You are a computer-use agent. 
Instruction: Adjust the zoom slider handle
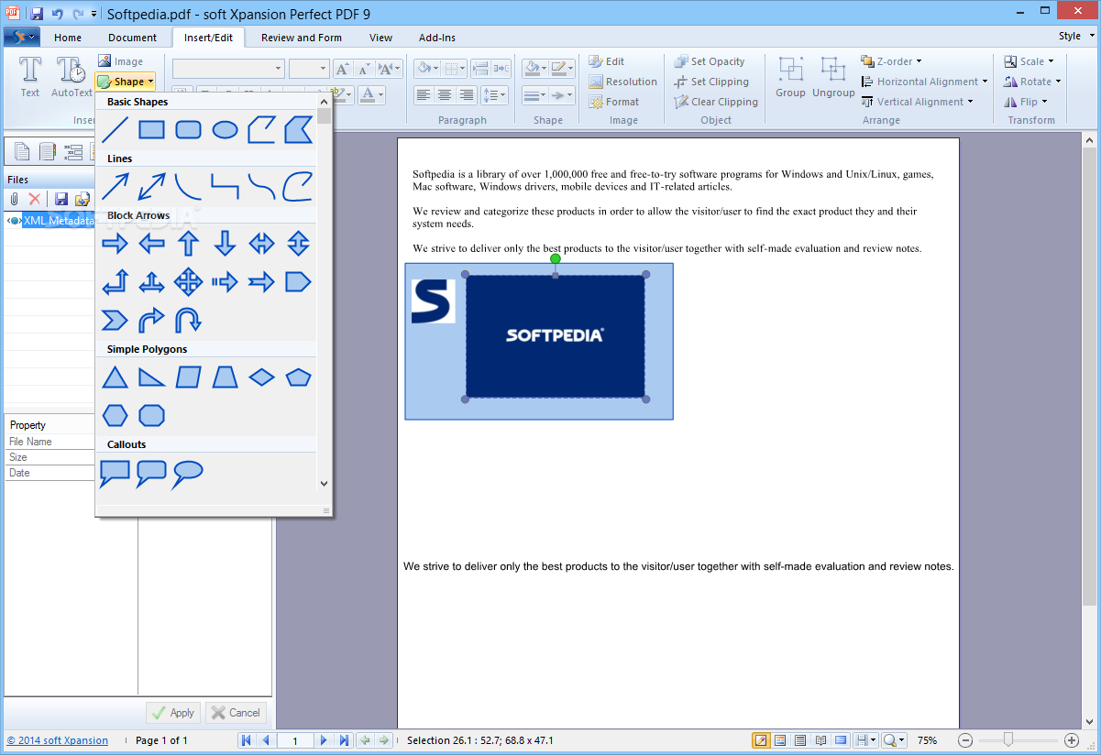pos(1007,739)
